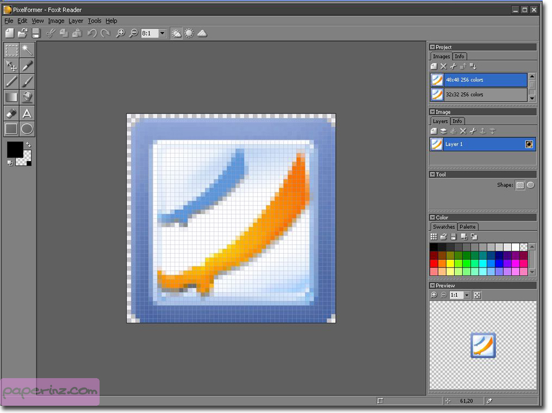Choose the Gradient fill tool
The width and height of the screenshot is (552, 413).
11,97
